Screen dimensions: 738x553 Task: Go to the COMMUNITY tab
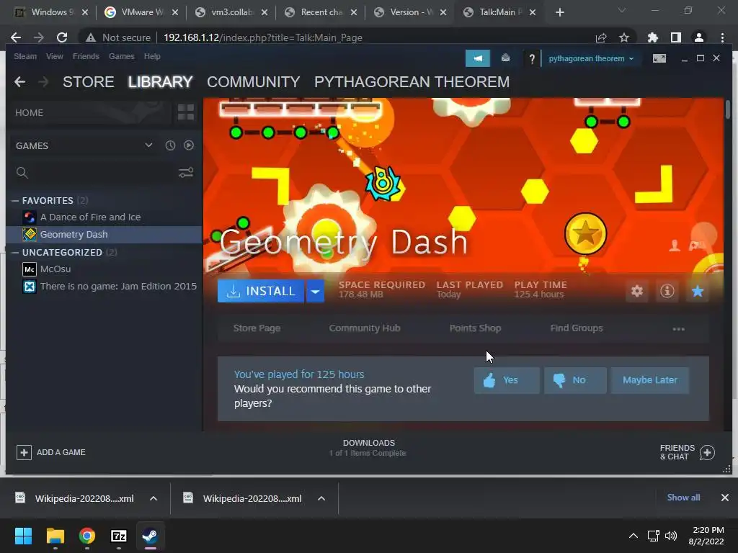coord(253,82)
